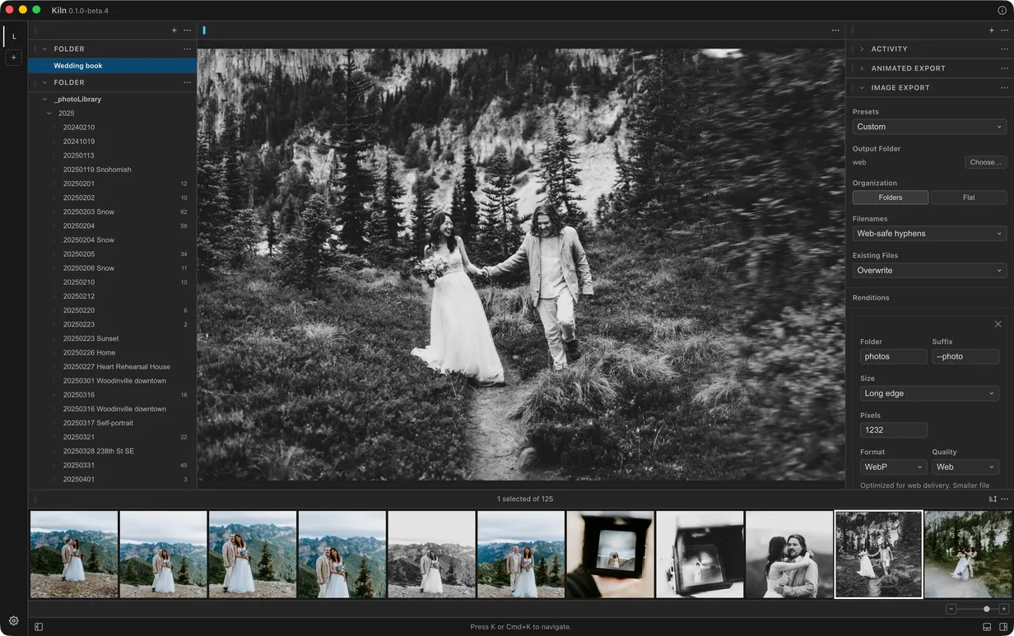Viewport: 1014px width, 636px height.
Task: Click the sort order icon above filmstrip
Action: (993, 499)
